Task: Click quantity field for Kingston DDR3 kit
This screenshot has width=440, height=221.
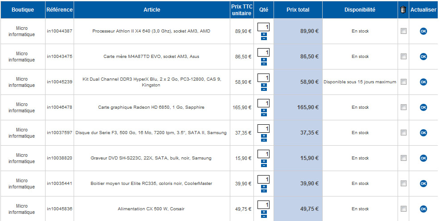Action: point(263,78)
